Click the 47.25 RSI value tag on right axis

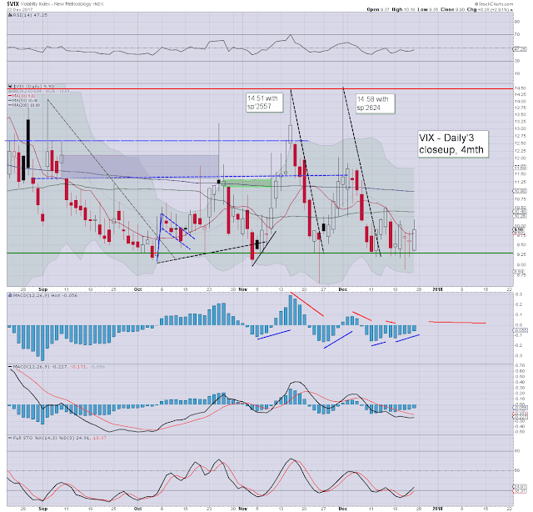pos(520,49)
